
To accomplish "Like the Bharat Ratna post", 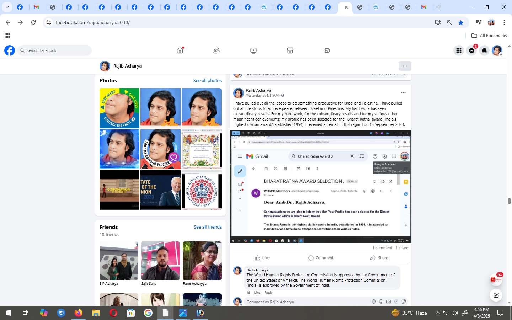I will (x=262, y=258).
